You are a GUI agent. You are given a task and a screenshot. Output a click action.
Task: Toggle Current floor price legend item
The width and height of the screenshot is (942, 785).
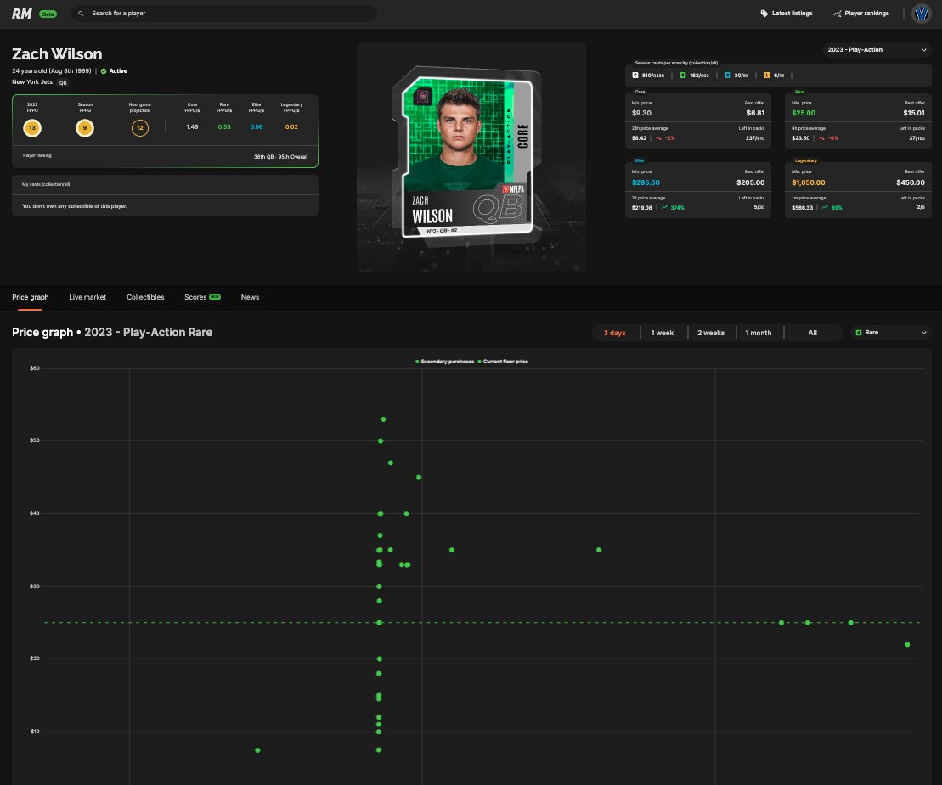[502, 362]
